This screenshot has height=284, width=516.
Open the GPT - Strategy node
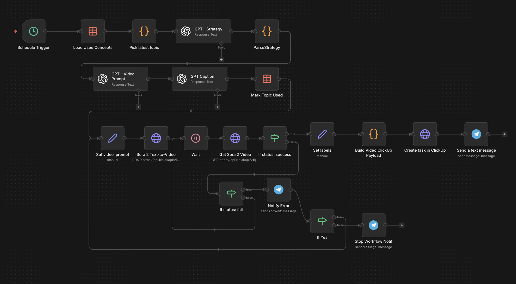[204, 31]
